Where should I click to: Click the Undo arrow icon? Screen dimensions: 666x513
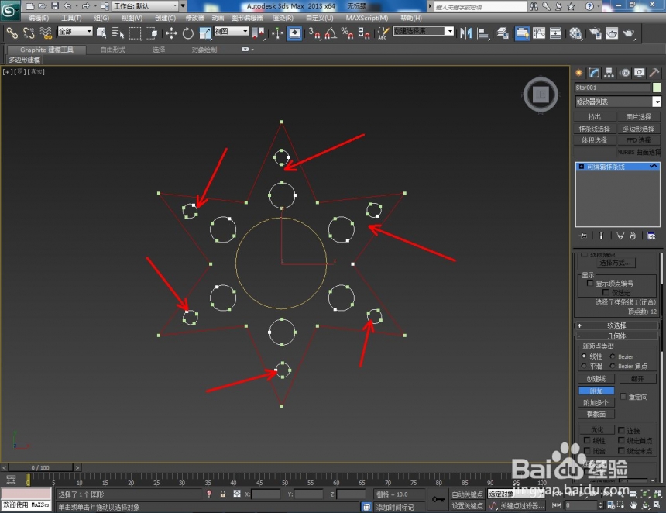tap(67, 6)
